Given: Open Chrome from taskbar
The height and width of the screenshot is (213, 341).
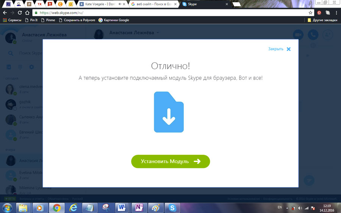Looking at the screenshot, I should pyautogui.click(x=56, y=208).
